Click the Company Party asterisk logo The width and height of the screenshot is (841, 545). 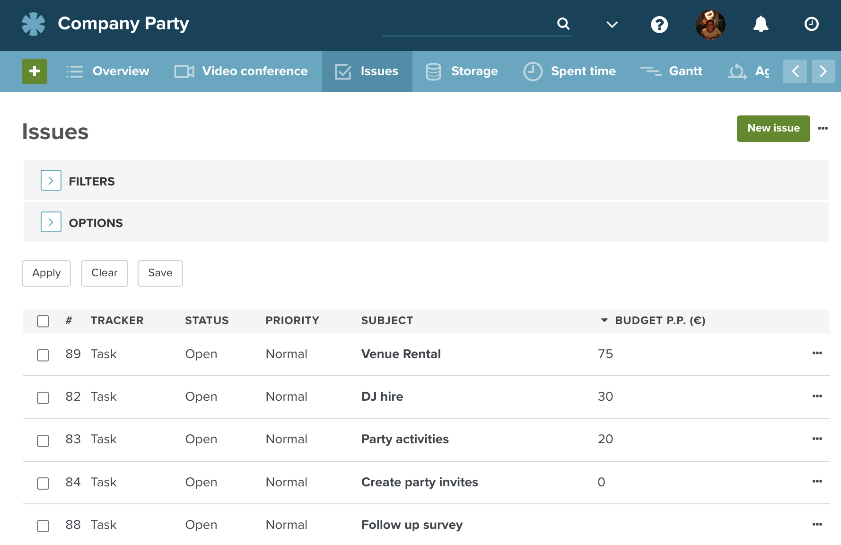(x=34, y=24)
